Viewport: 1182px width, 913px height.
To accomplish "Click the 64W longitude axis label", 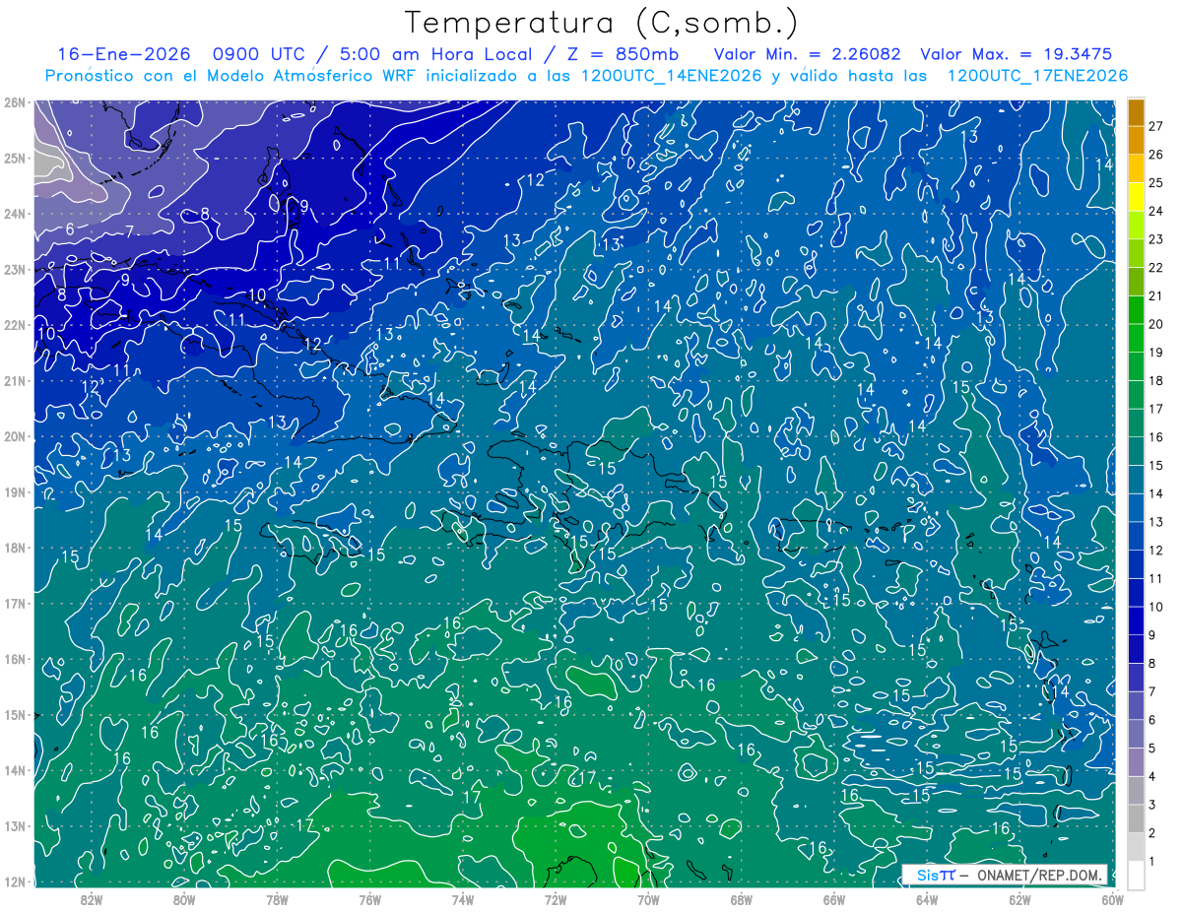I will click(x=927, y=899).
